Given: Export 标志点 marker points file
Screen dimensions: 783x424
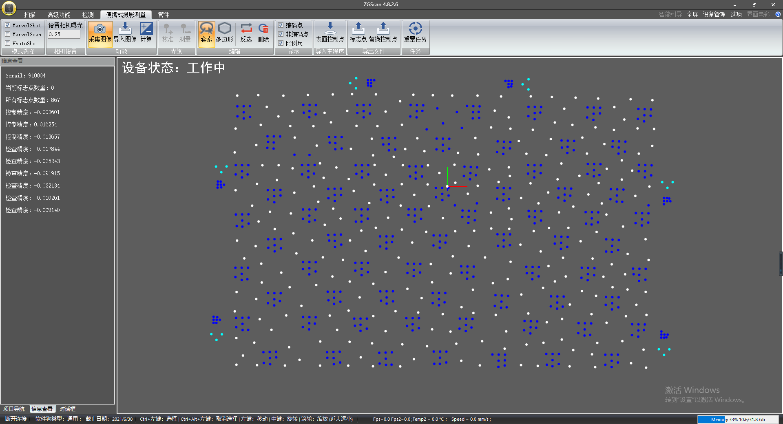Looking at the screenshot, I should tap(358, 29).
